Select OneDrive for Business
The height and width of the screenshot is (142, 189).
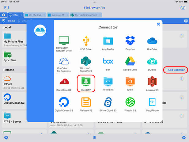coord(64,65)
